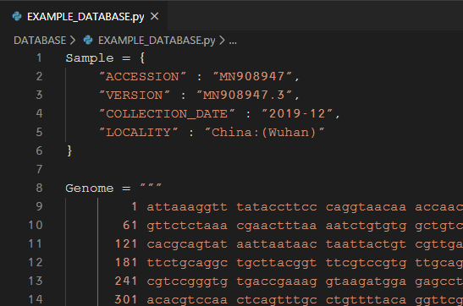Viewport: 463px width, 306px height.
Task: Click line number 1 in the gutter
Action: (39, 57)
